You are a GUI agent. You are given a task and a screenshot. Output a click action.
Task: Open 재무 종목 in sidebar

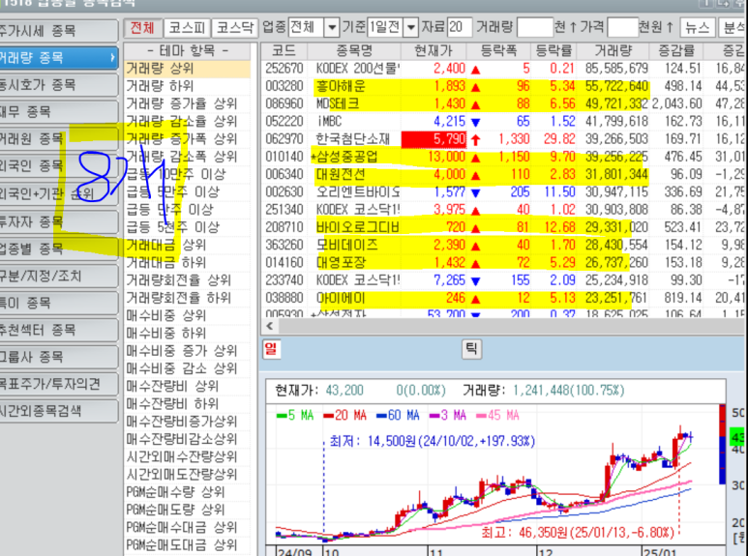pyautogui.click(x=58, y=112)
